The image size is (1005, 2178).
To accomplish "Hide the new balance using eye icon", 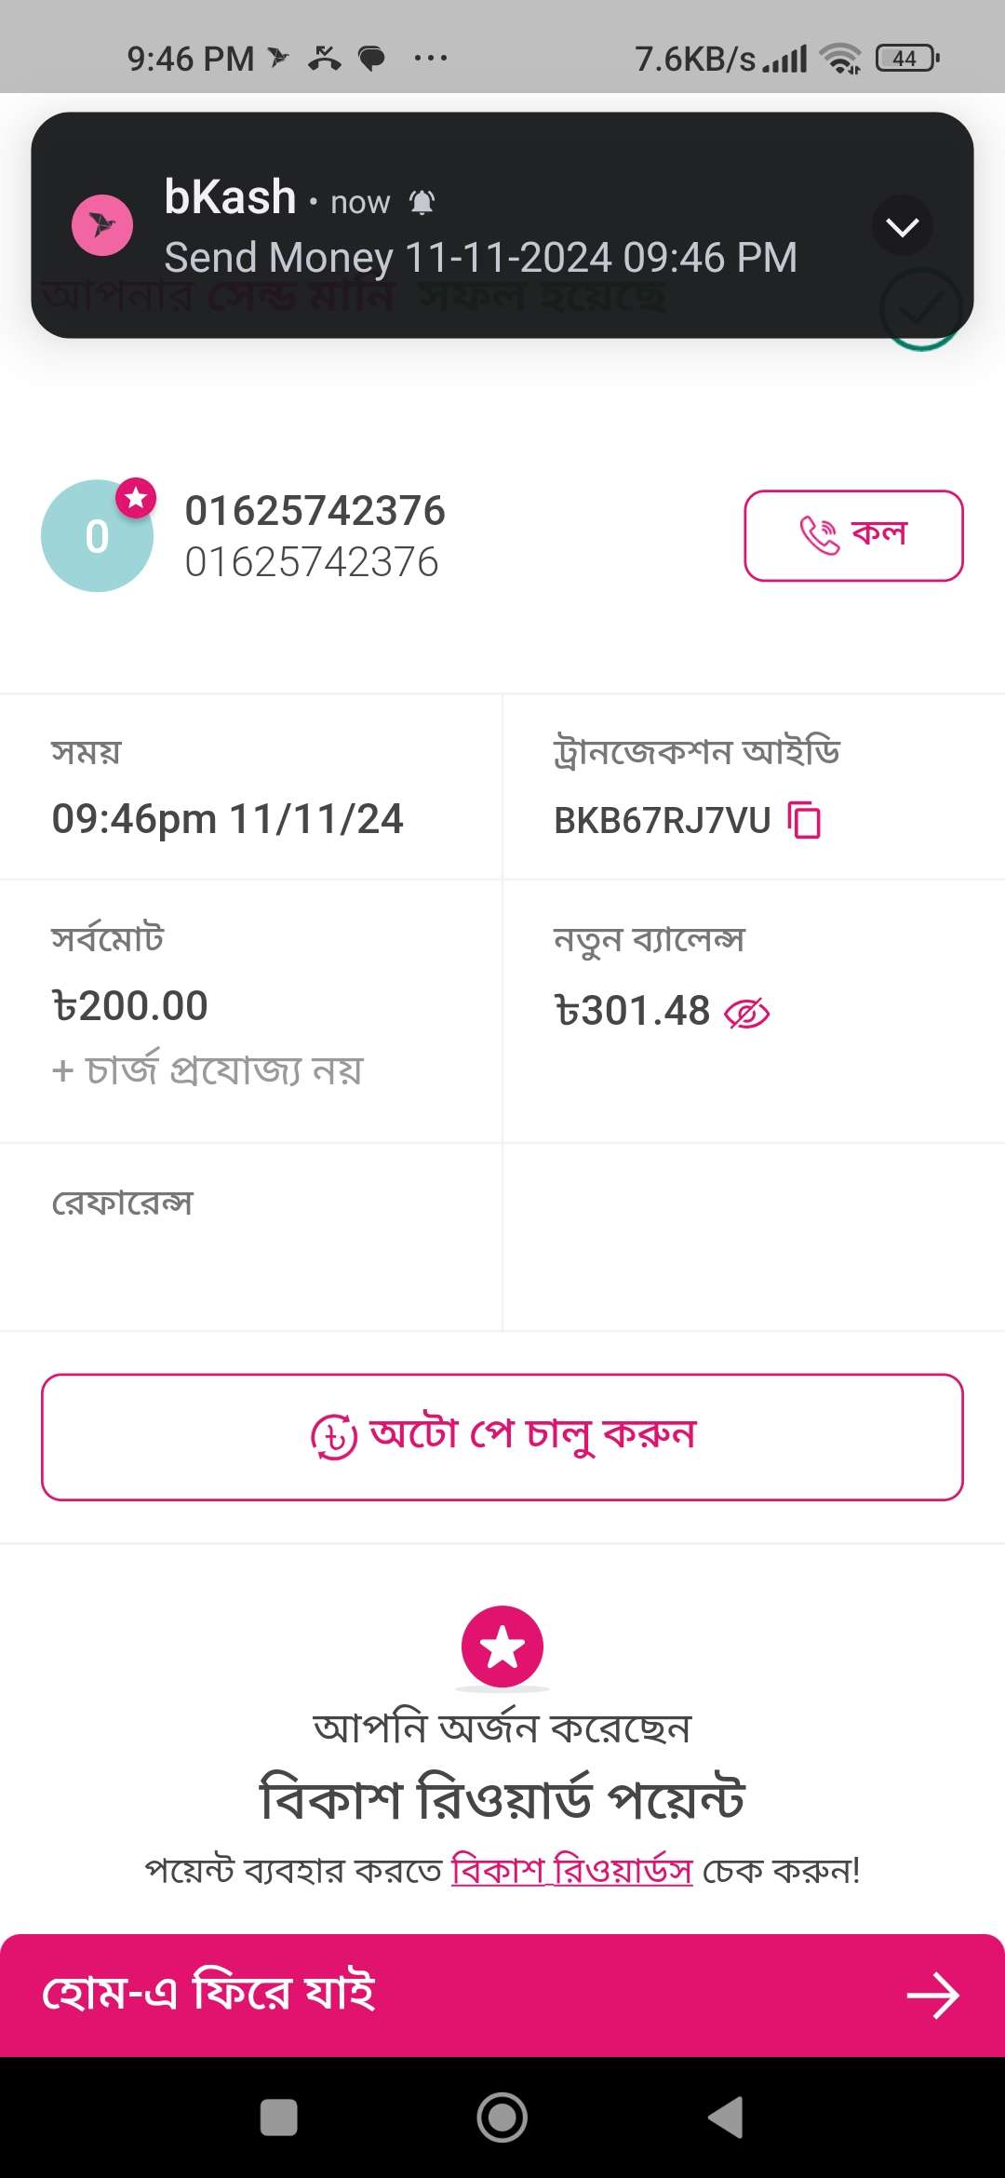I will coord(746,1014).
